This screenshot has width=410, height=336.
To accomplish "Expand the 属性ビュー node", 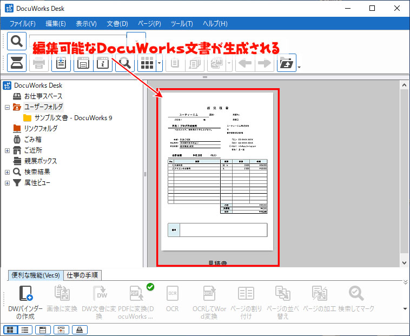I will (8, 183).
